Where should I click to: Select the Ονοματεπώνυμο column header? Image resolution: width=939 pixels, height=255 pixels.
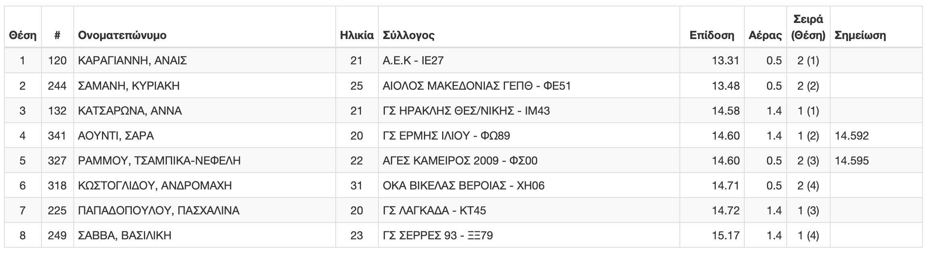click(122, 35)
